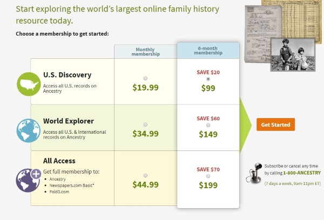Click the World Explorer plan title

pos(69,121)
